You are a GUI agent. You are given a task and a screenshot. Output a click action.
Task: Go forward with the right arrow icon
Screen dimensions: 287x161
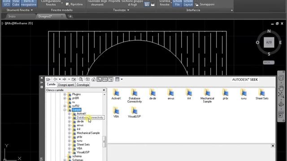point(64,79)
